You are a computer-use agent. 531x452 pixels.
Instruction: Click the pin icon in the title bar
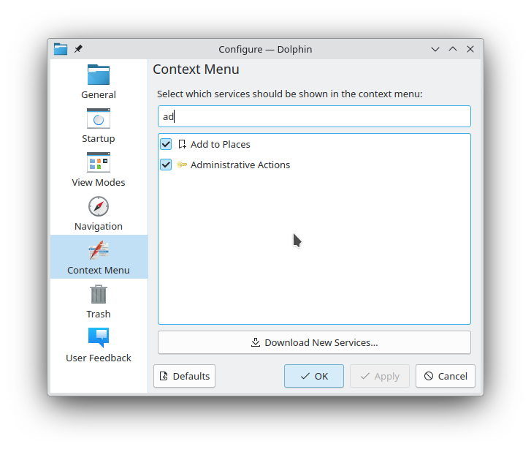78,49
